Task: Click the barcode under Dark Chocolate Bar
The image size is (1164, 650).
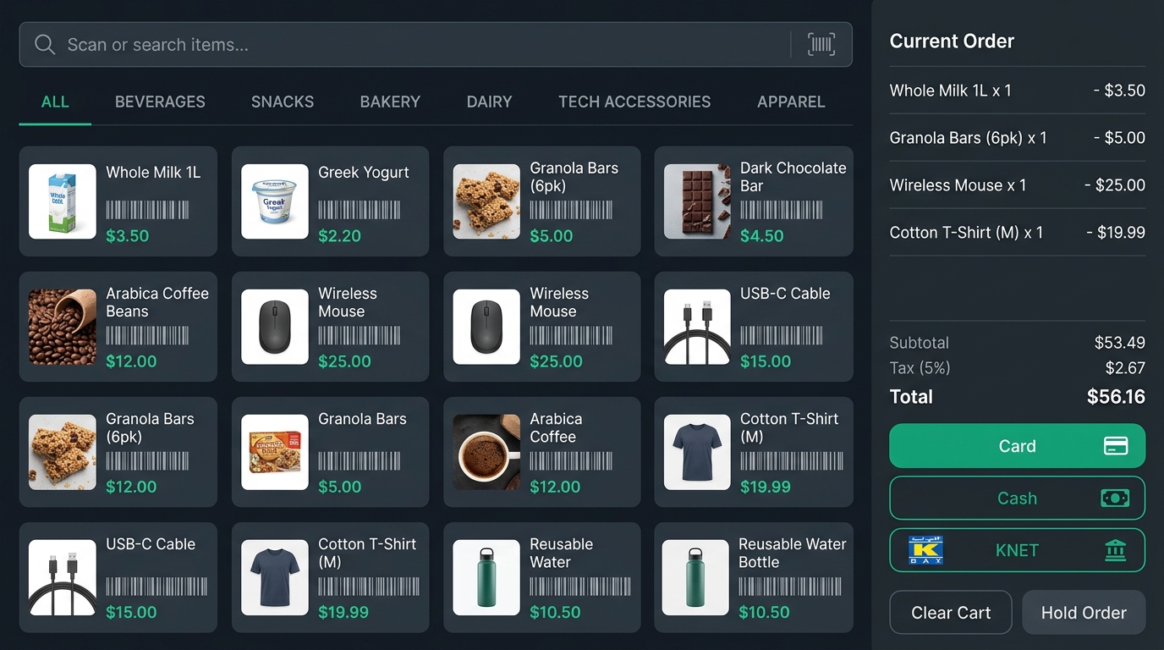Action: tap(781, 210)
